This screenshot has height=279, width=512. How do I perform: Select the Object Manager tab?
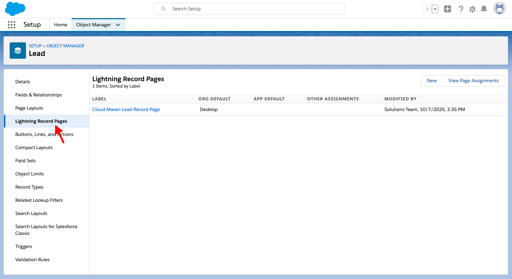click(x=94, y=25)
